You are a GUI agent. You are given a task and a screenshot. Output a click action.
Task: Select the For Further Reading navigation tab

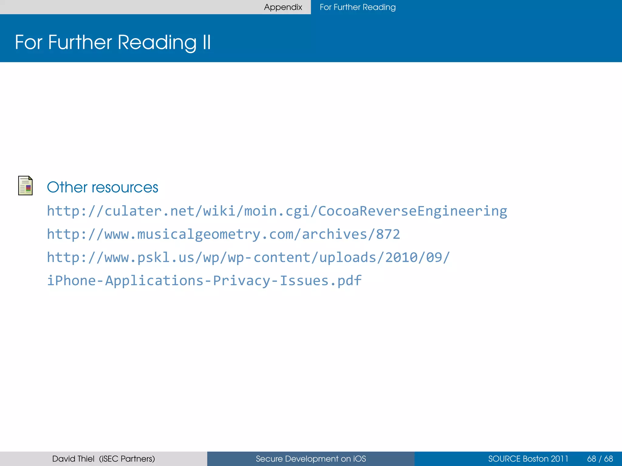click(357, 7)
